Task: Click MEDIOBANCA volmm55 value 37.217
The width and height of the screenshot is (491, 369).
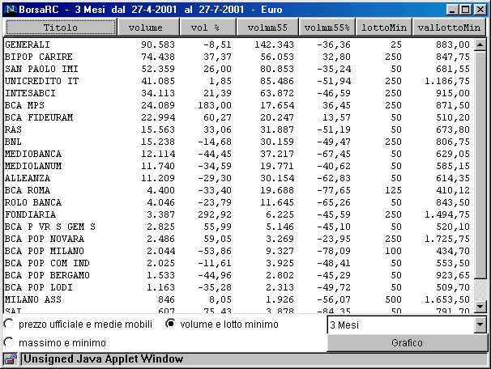Action: click(277, 155)
